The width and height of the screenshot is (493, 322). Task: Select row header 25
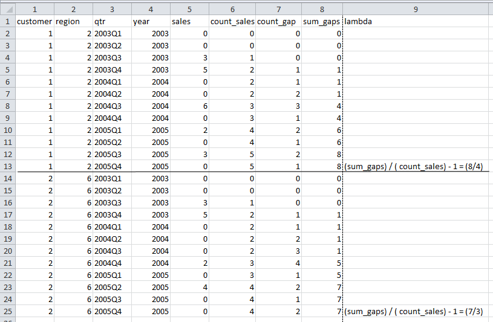[x=7, y=312]
